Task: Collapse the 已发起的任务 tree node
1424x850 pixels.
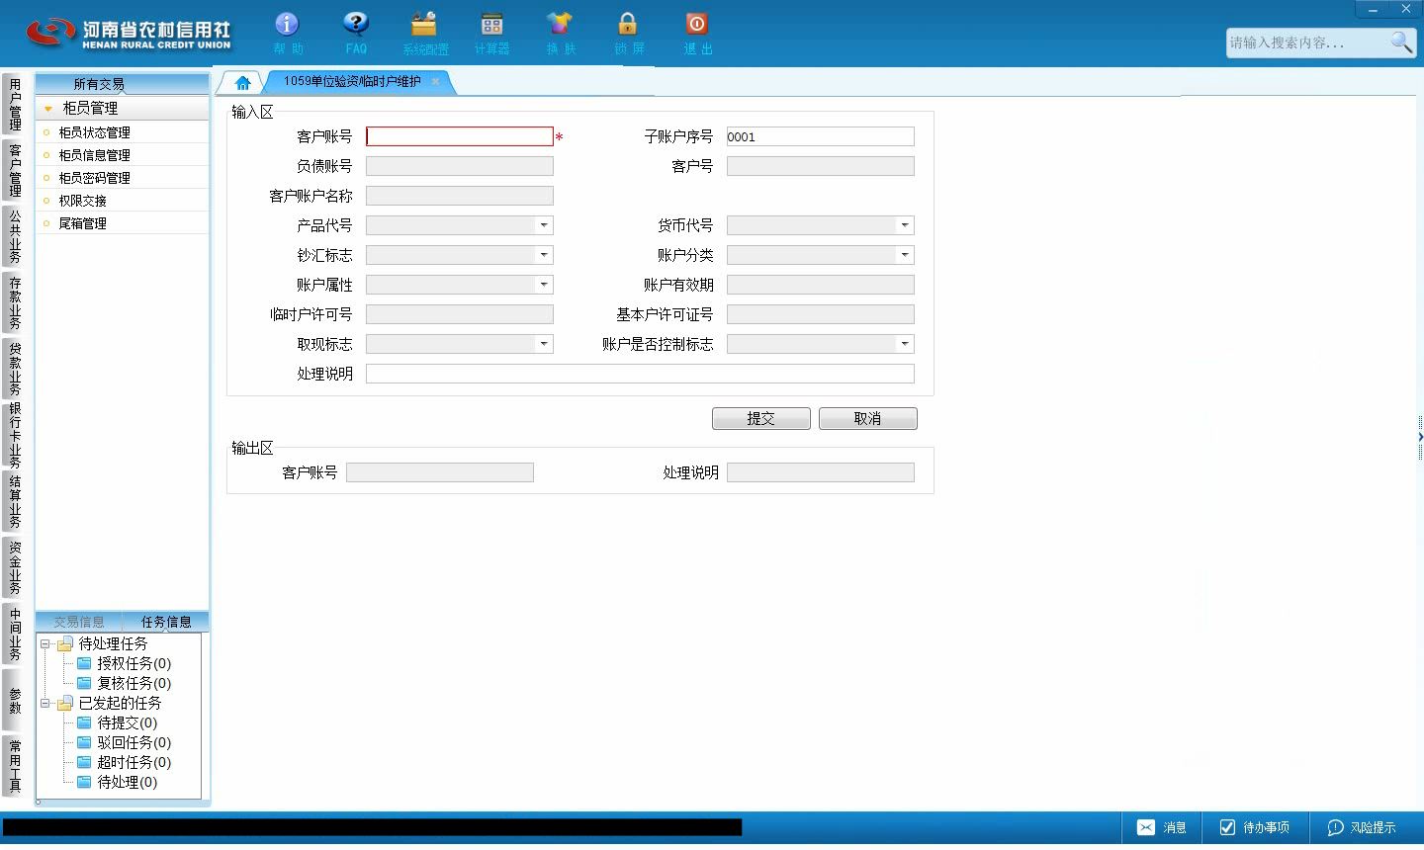Action: 44,703
